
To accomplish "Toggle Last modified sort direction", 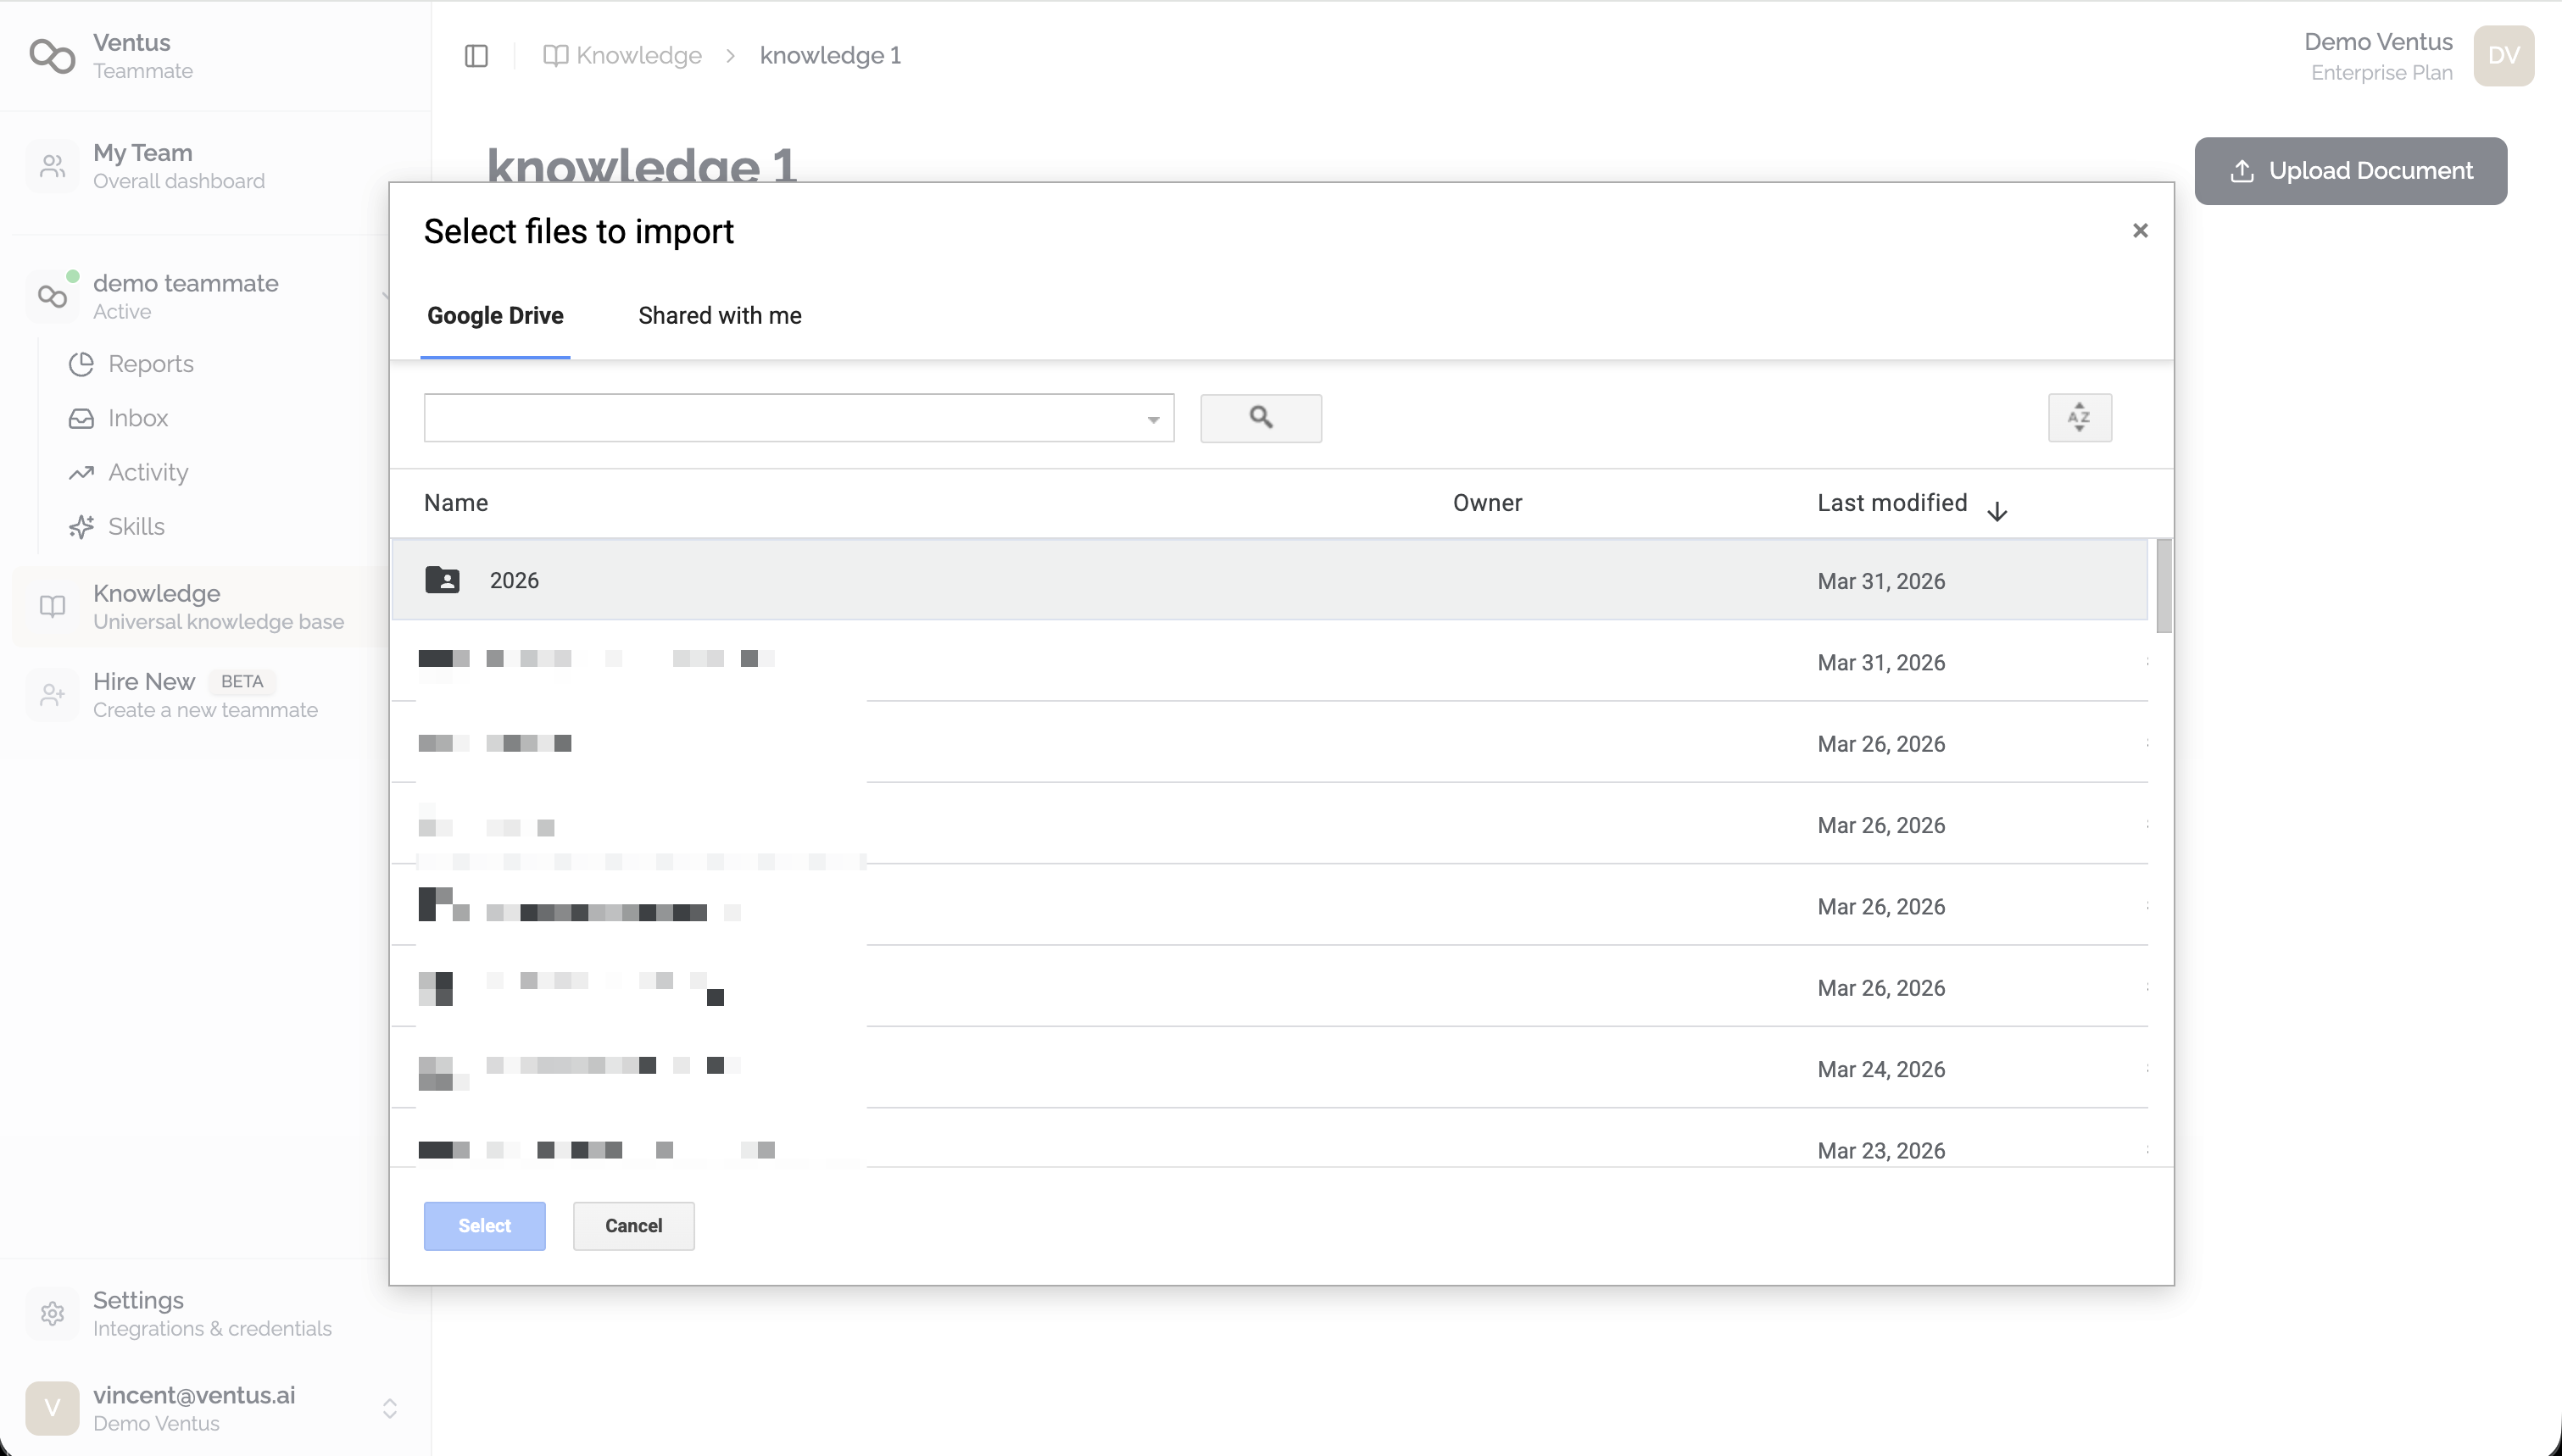I will pyautogui.click(x=1996, y=510).
